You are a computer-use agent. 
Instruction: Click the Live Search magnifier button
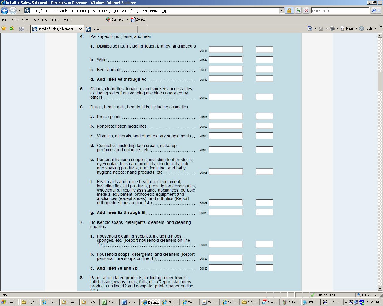pyautogui.click(x=374, y=11)
